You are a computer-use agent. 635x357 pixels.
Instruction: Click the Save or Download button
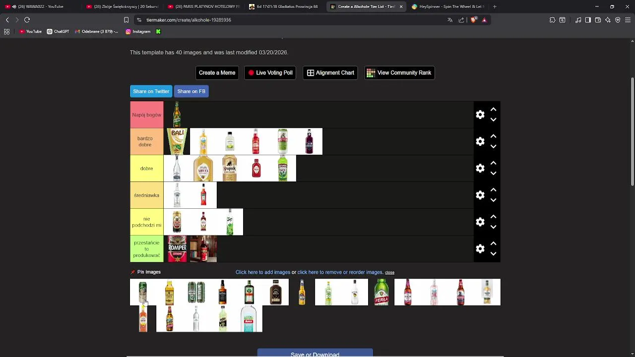[315, 354]
